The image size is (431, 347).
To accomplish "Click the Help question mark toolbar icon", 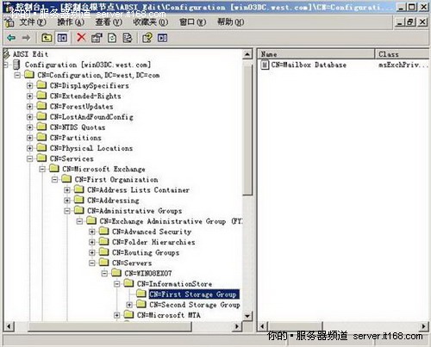I will 147,38.
